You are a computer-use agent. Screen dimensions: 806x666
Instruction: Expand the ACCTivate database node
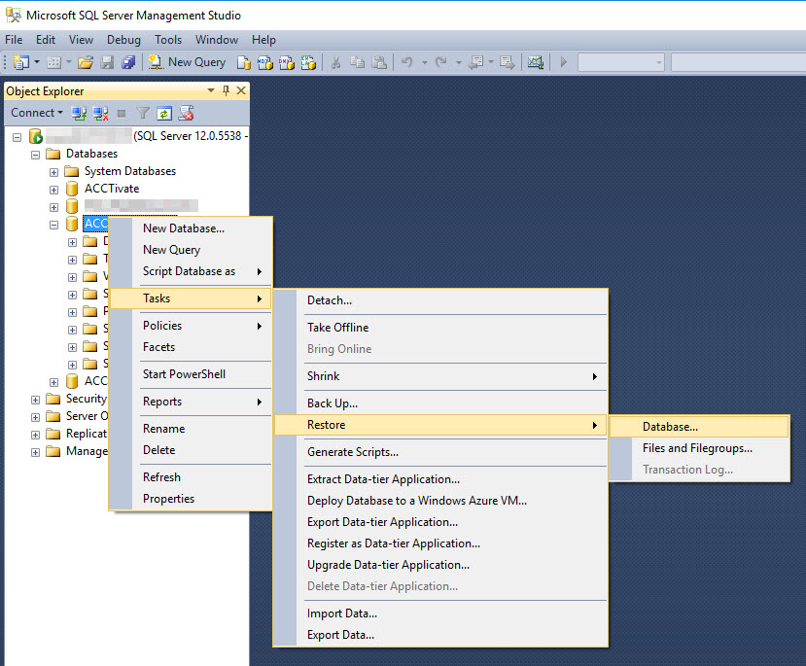[54, 190]
